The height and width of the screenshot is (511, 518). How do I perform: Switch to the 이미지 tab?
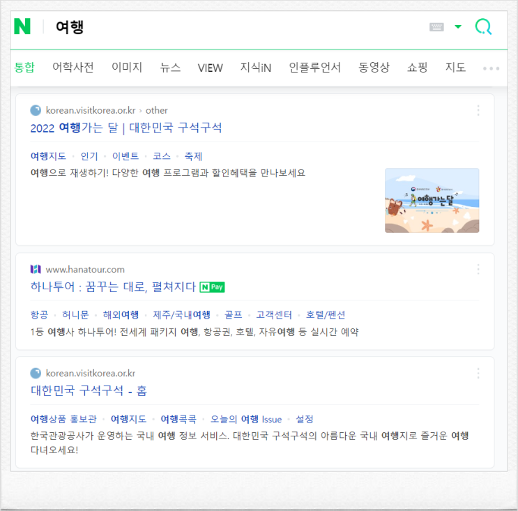(x=127, y=68)
